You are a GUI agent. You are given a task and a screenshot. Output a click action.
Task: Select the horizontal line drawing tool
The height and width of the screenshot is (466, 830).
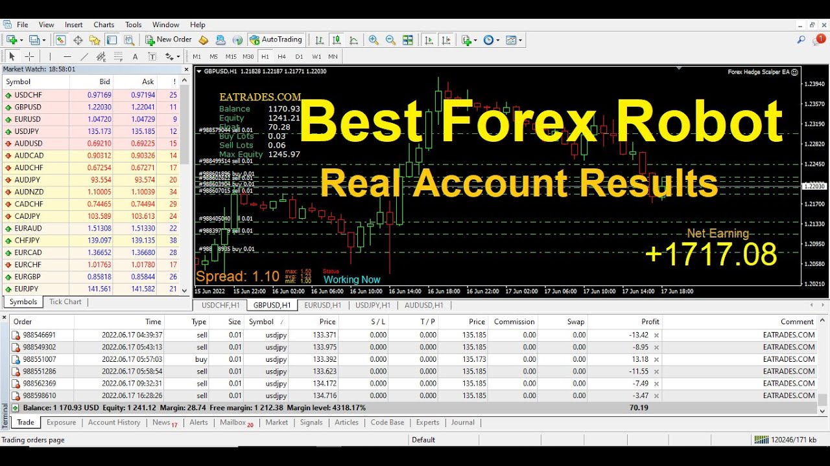[67, 56]
